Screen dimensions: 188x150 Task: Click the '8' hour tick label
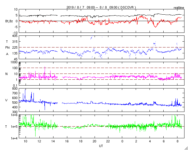(x=177, y=142)
